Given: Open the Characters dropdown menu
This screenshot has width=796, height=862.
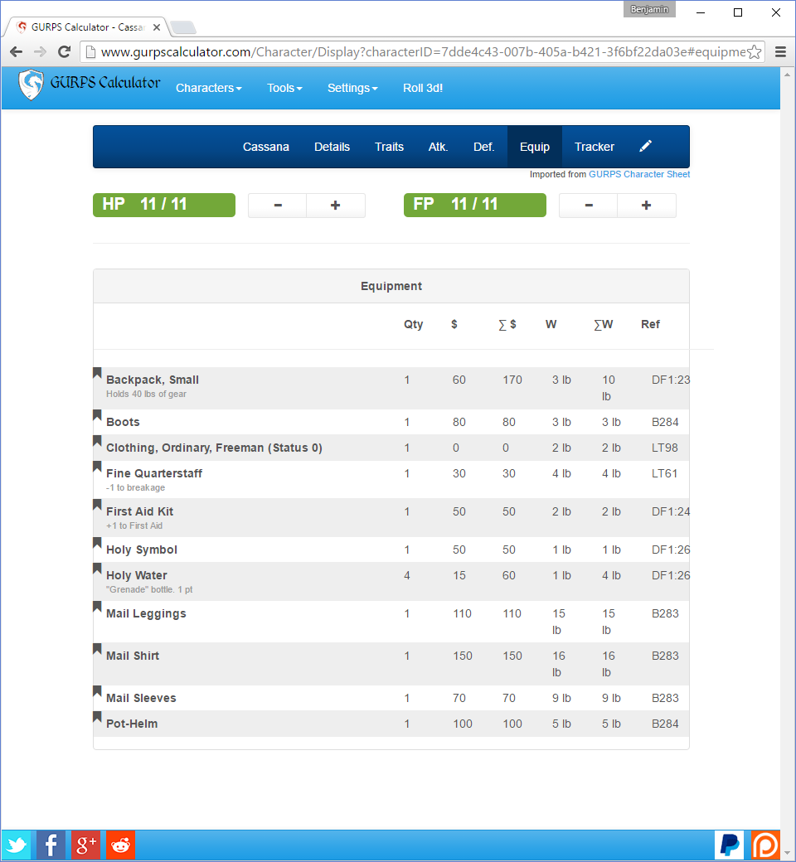Looking at the screenshot, I should 208,88.
